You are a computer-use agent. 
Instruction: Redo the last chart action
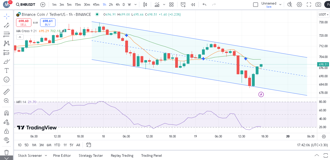pyautogui.click(x=214, y=5)
